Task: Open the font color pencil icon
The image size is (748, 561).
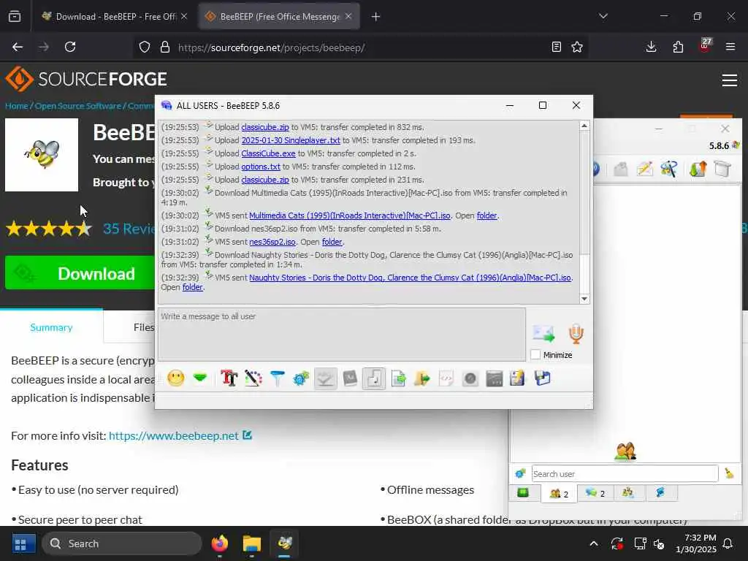Action: click(253, 379)
